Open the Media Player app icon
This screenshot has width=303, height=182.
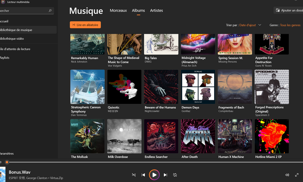point(3,2)
